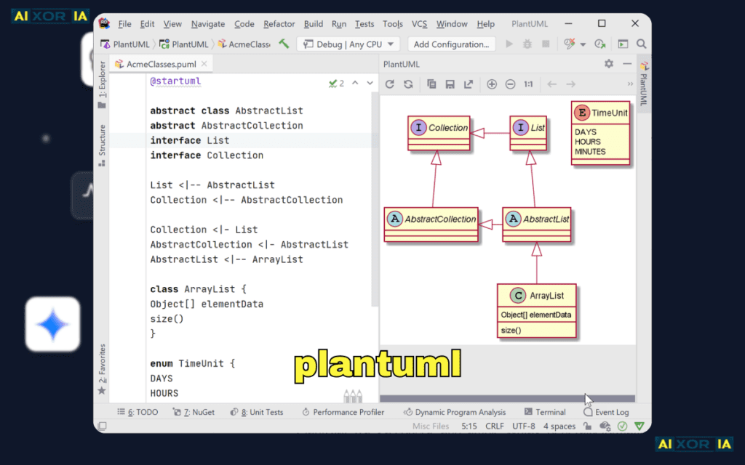This screenshot has width=745, height=465.
Task: Open the PlantUML panel settings gear
Action: (609, 64)
